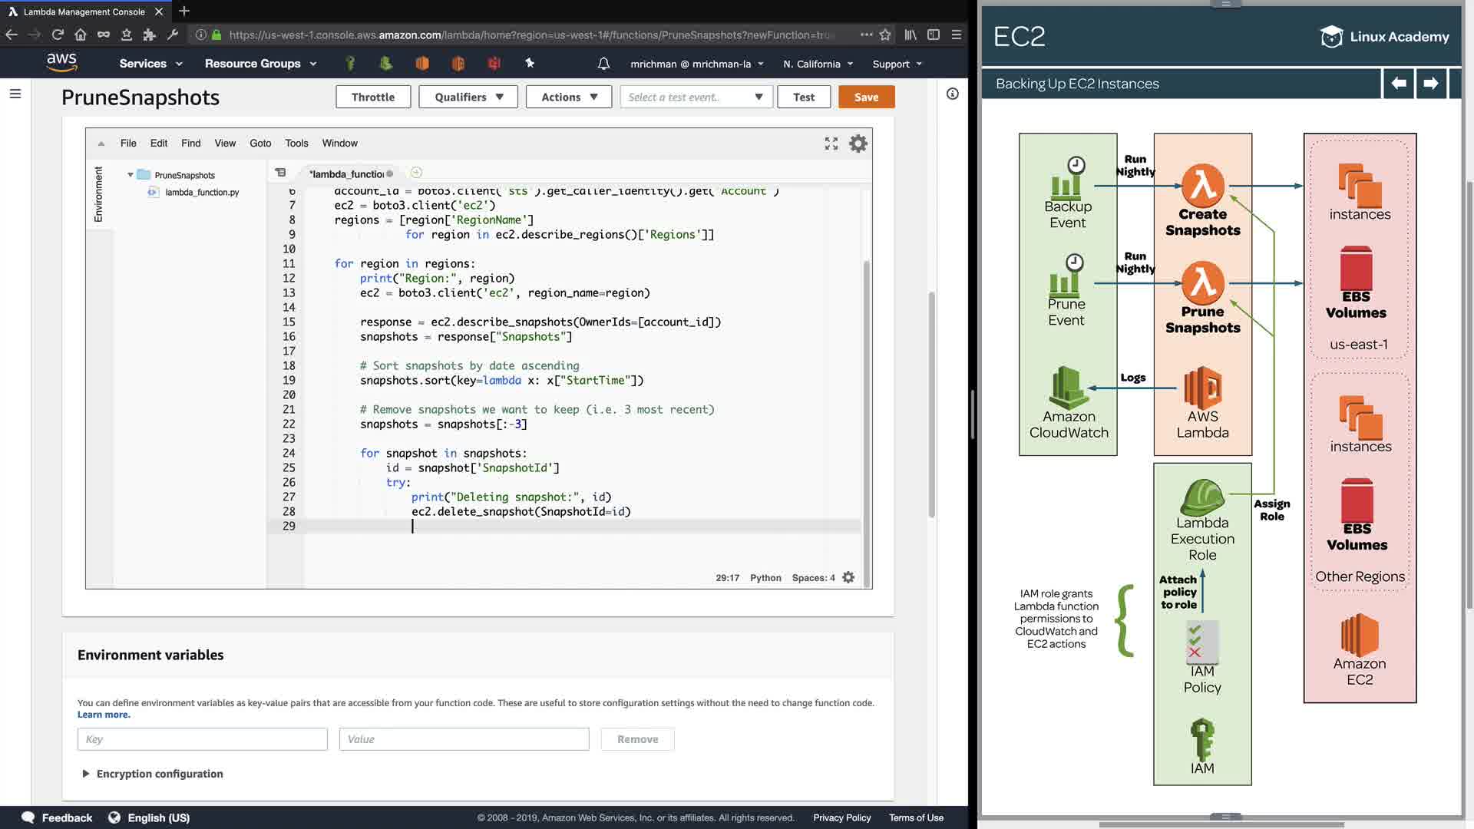The width and height of the screenshot is (1474, 829).
Task: Click the AWS notifications bell
Action: coord(603,64)
